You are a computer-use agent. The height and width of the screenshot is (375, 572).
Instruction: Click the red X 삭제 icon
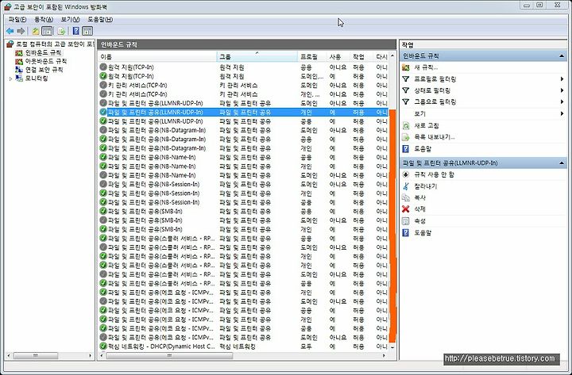click(406, 209)
